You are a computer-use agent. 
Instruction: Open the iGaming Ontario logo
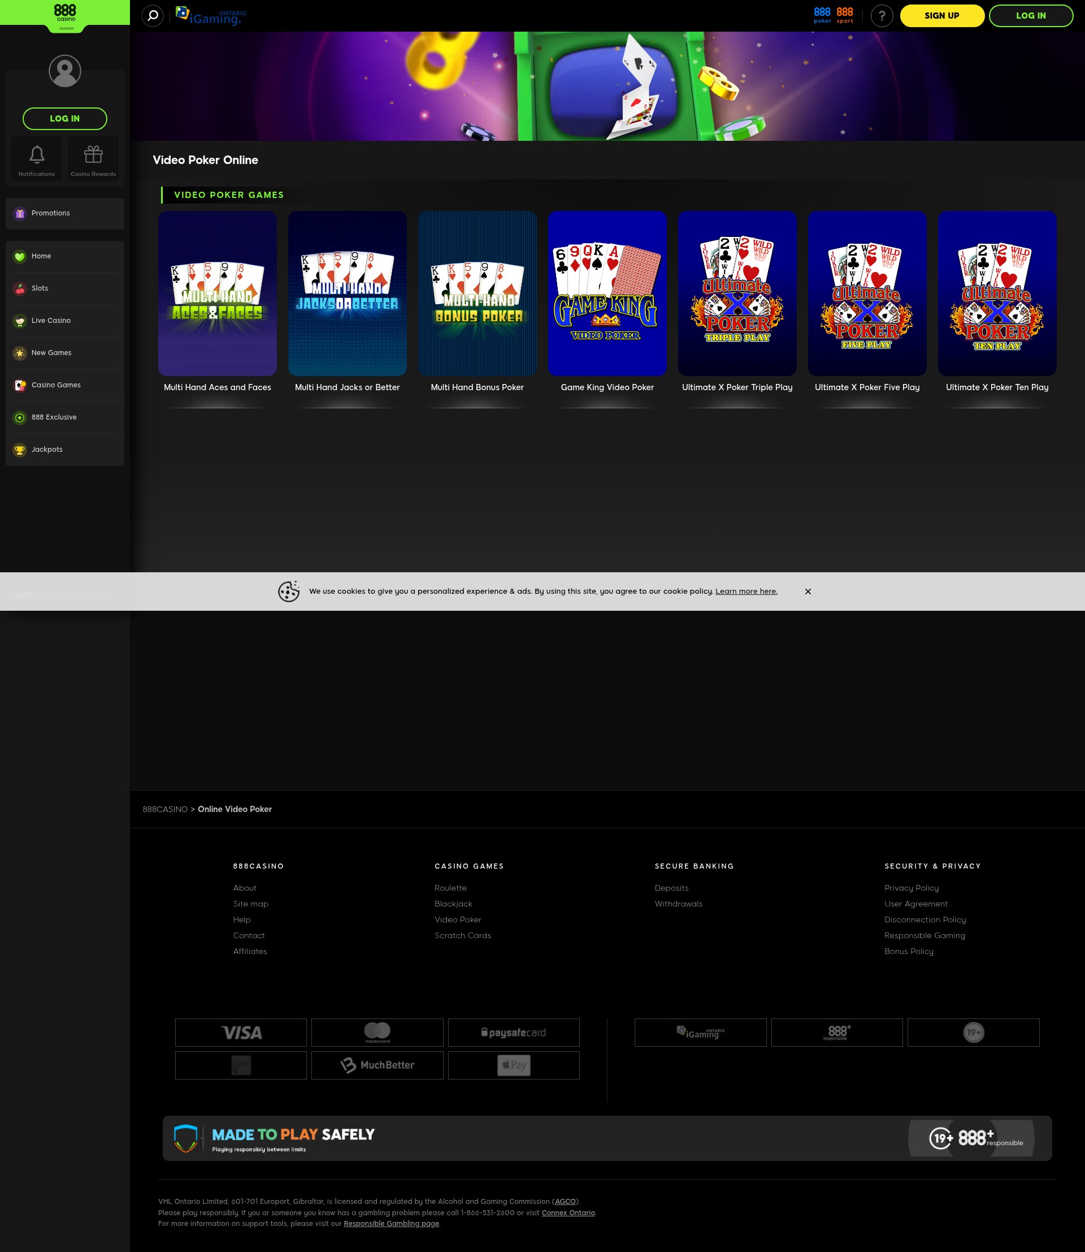(x=211, y=16)
